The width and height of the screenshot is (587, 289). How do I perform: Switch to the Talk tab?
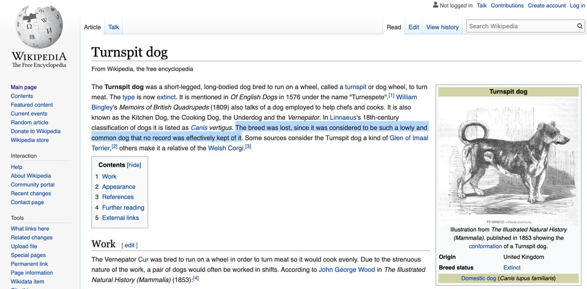(x=113, y=27)
